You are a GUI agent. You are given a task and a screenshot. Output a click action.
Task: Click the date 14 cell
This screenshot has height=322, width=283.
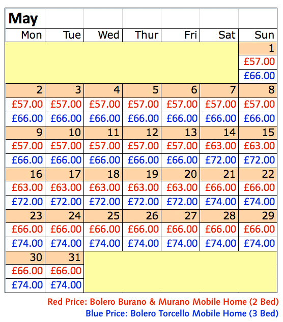(219, 133)
